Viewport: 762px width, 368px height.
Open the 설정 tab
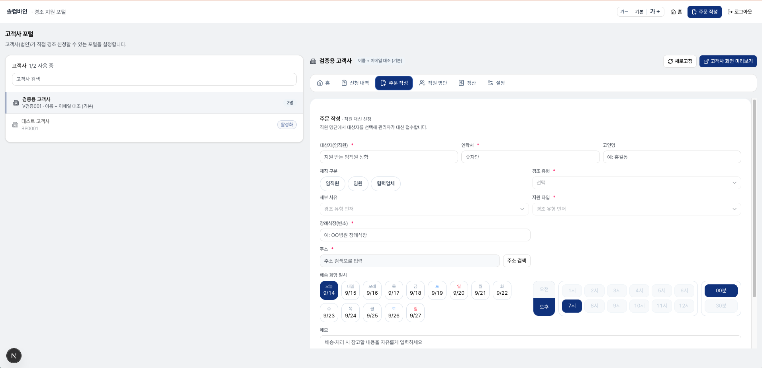point(496,83)
